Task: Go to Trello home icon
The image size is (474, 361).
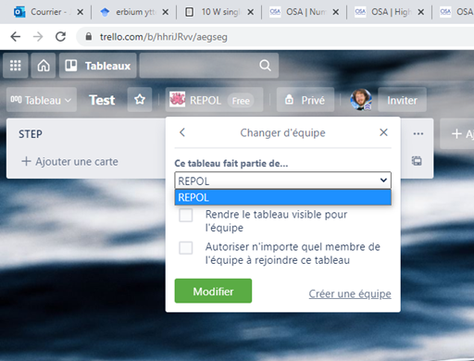Action: pos(44,66)
